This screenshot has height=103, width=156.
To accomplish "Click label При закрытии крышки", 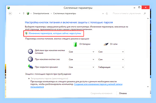I will tap(47, 67).
